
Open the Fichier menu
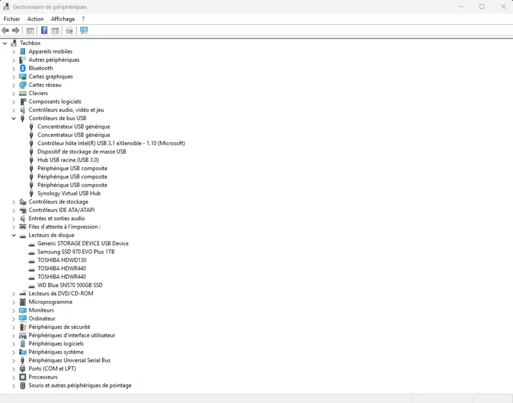click(12, 19)
